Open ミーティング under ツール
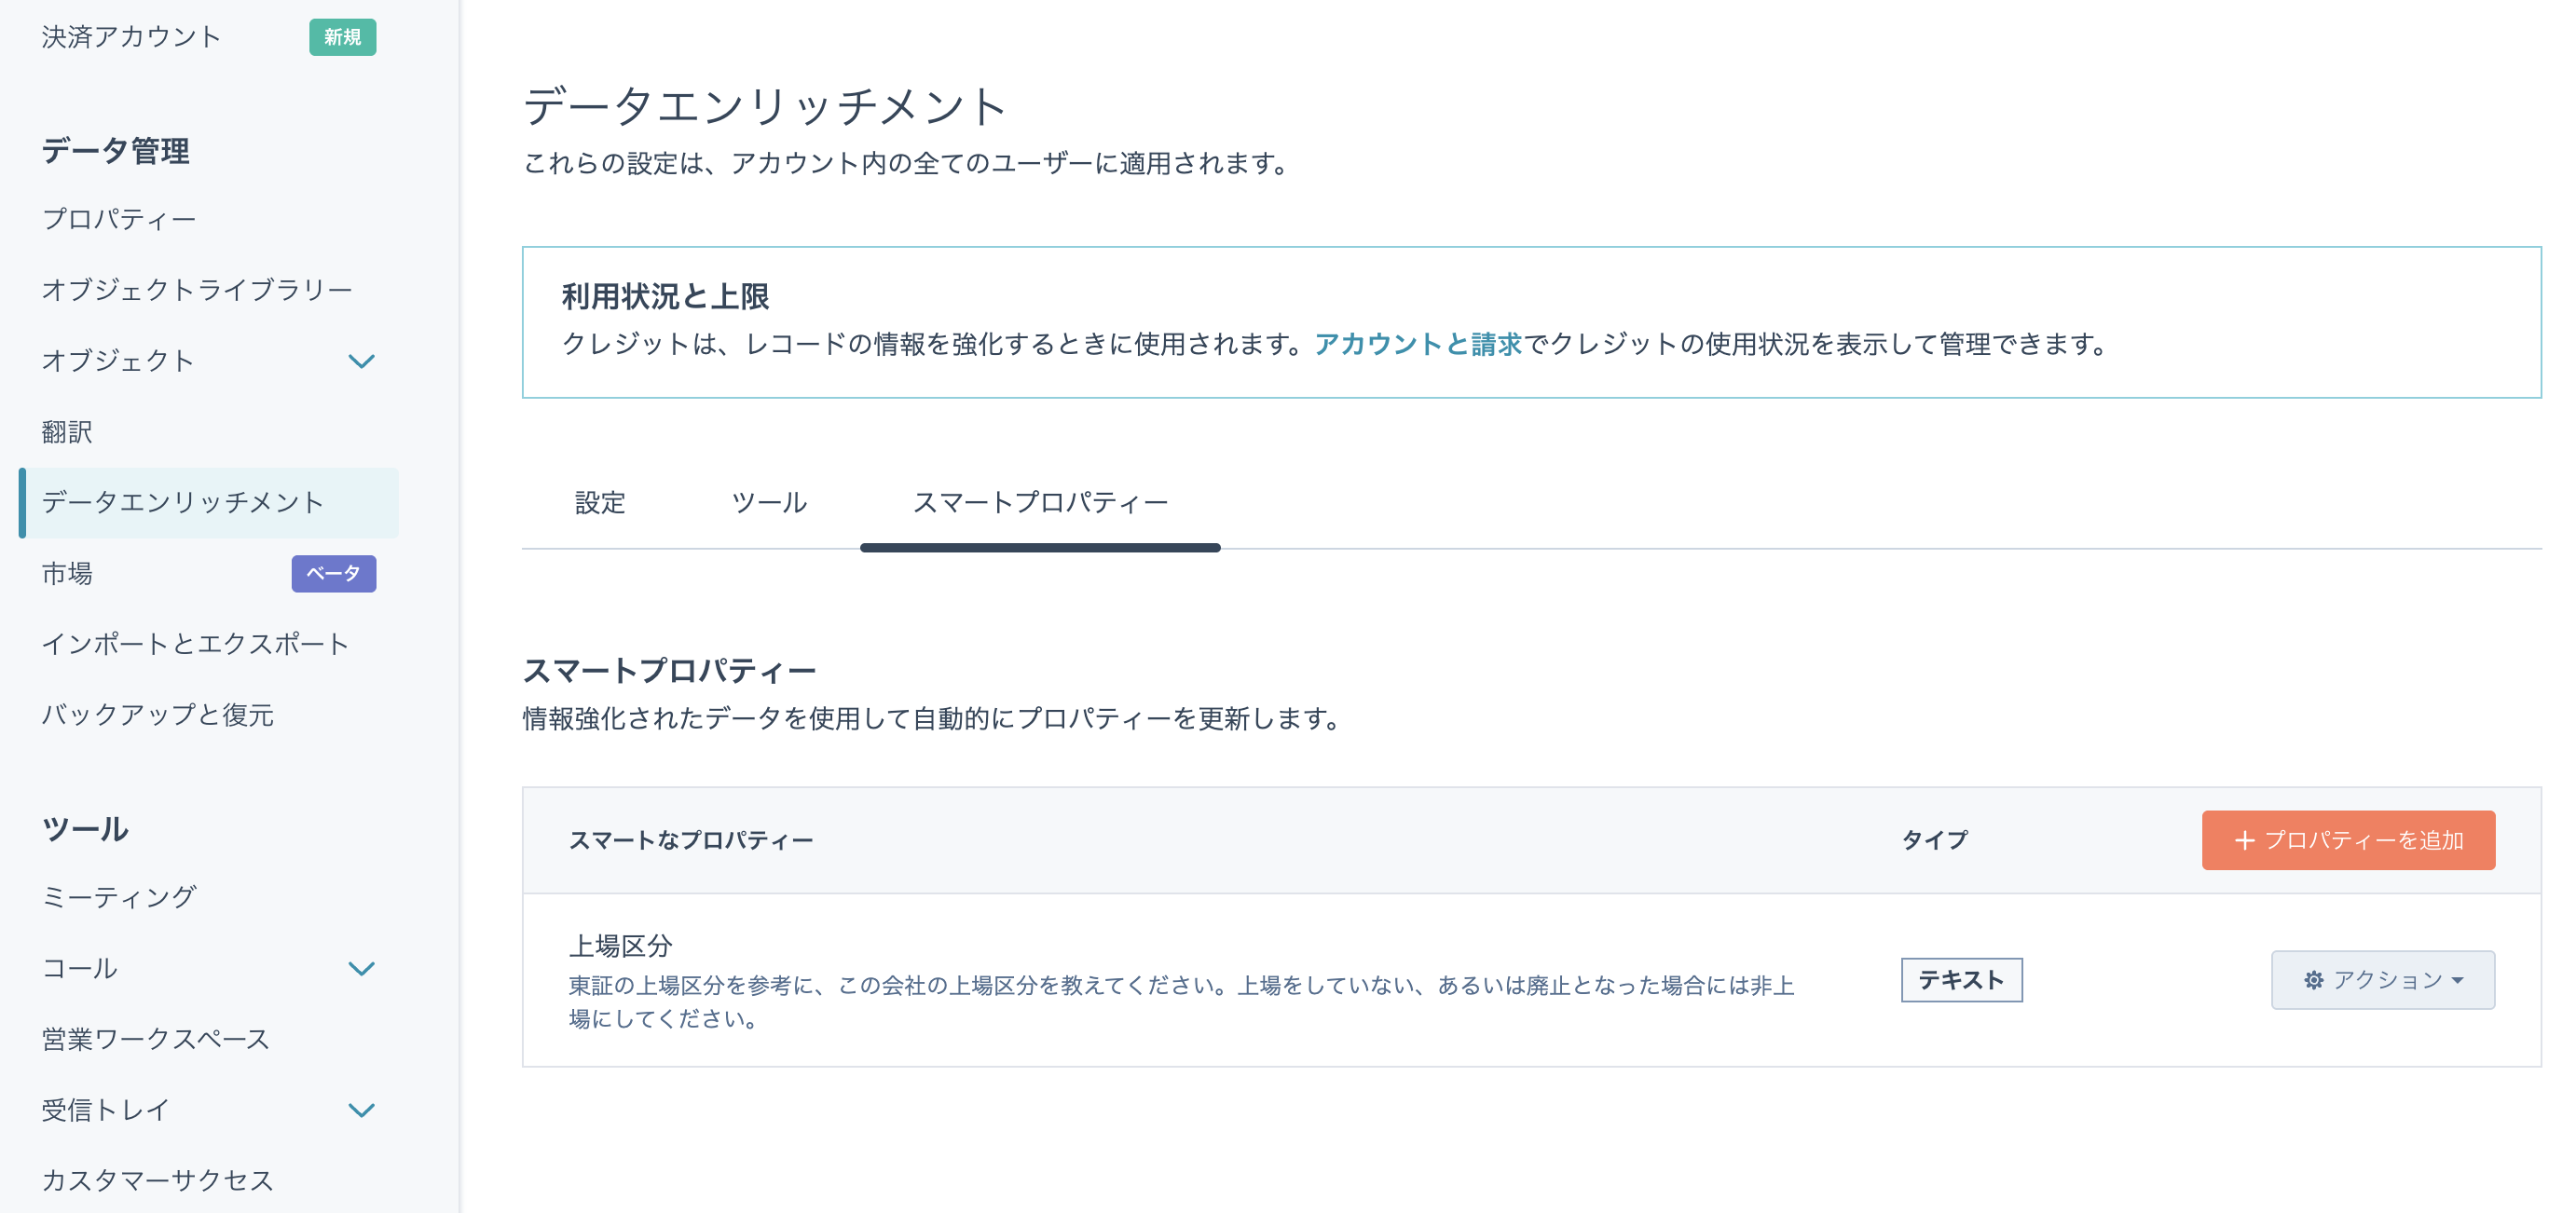The height and width of the screenshot is (1213, 2576). (x=118, y=897)
